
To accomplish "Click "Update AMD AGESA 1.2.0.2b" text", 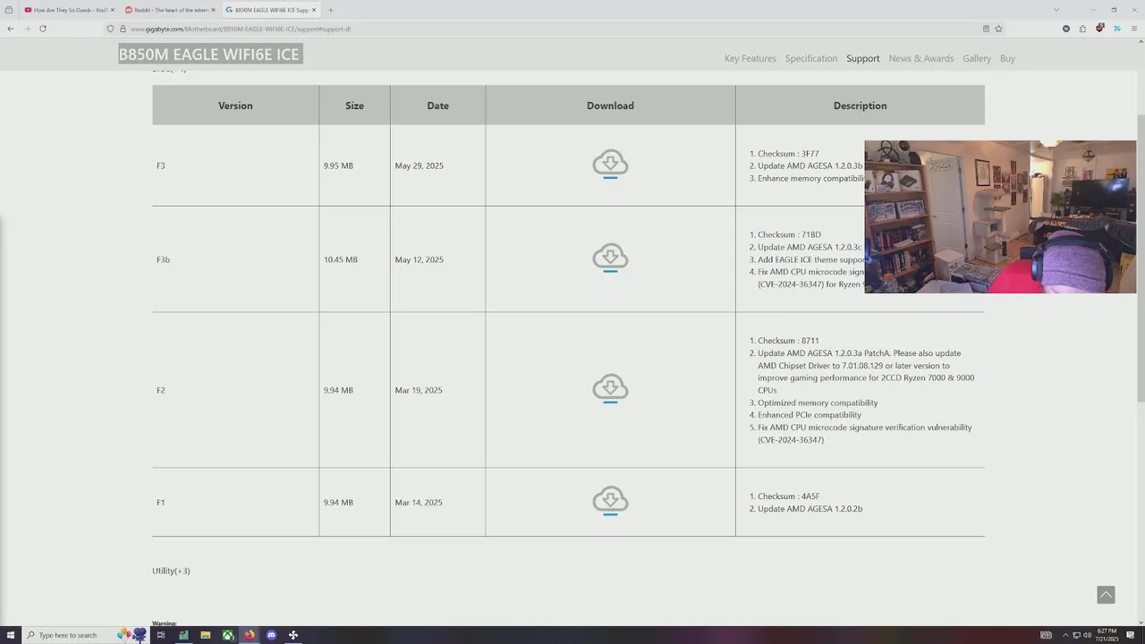I will click(x=810, y=509).
